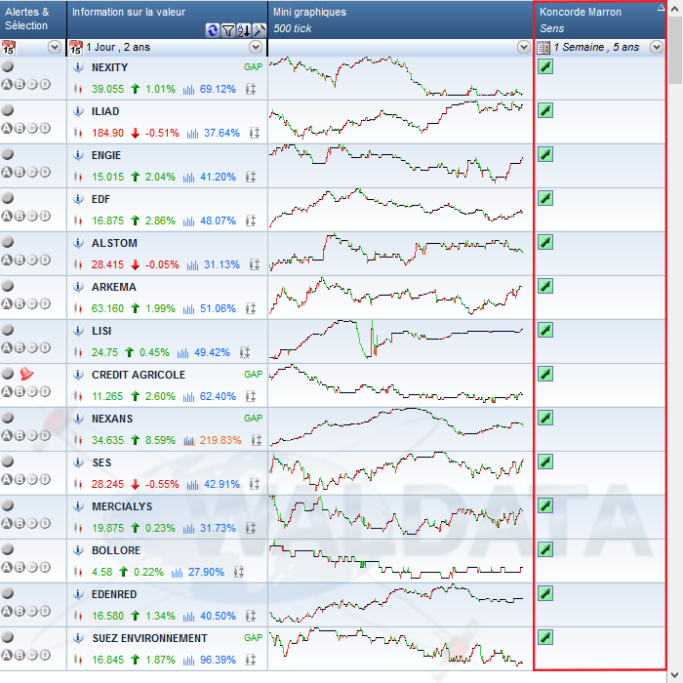Open info icon for NEXITY

78,67
